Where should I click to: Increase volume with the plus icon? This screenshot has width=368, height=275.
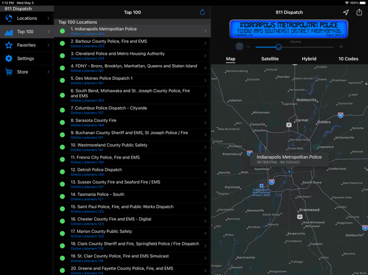click(x=341, y=47)
